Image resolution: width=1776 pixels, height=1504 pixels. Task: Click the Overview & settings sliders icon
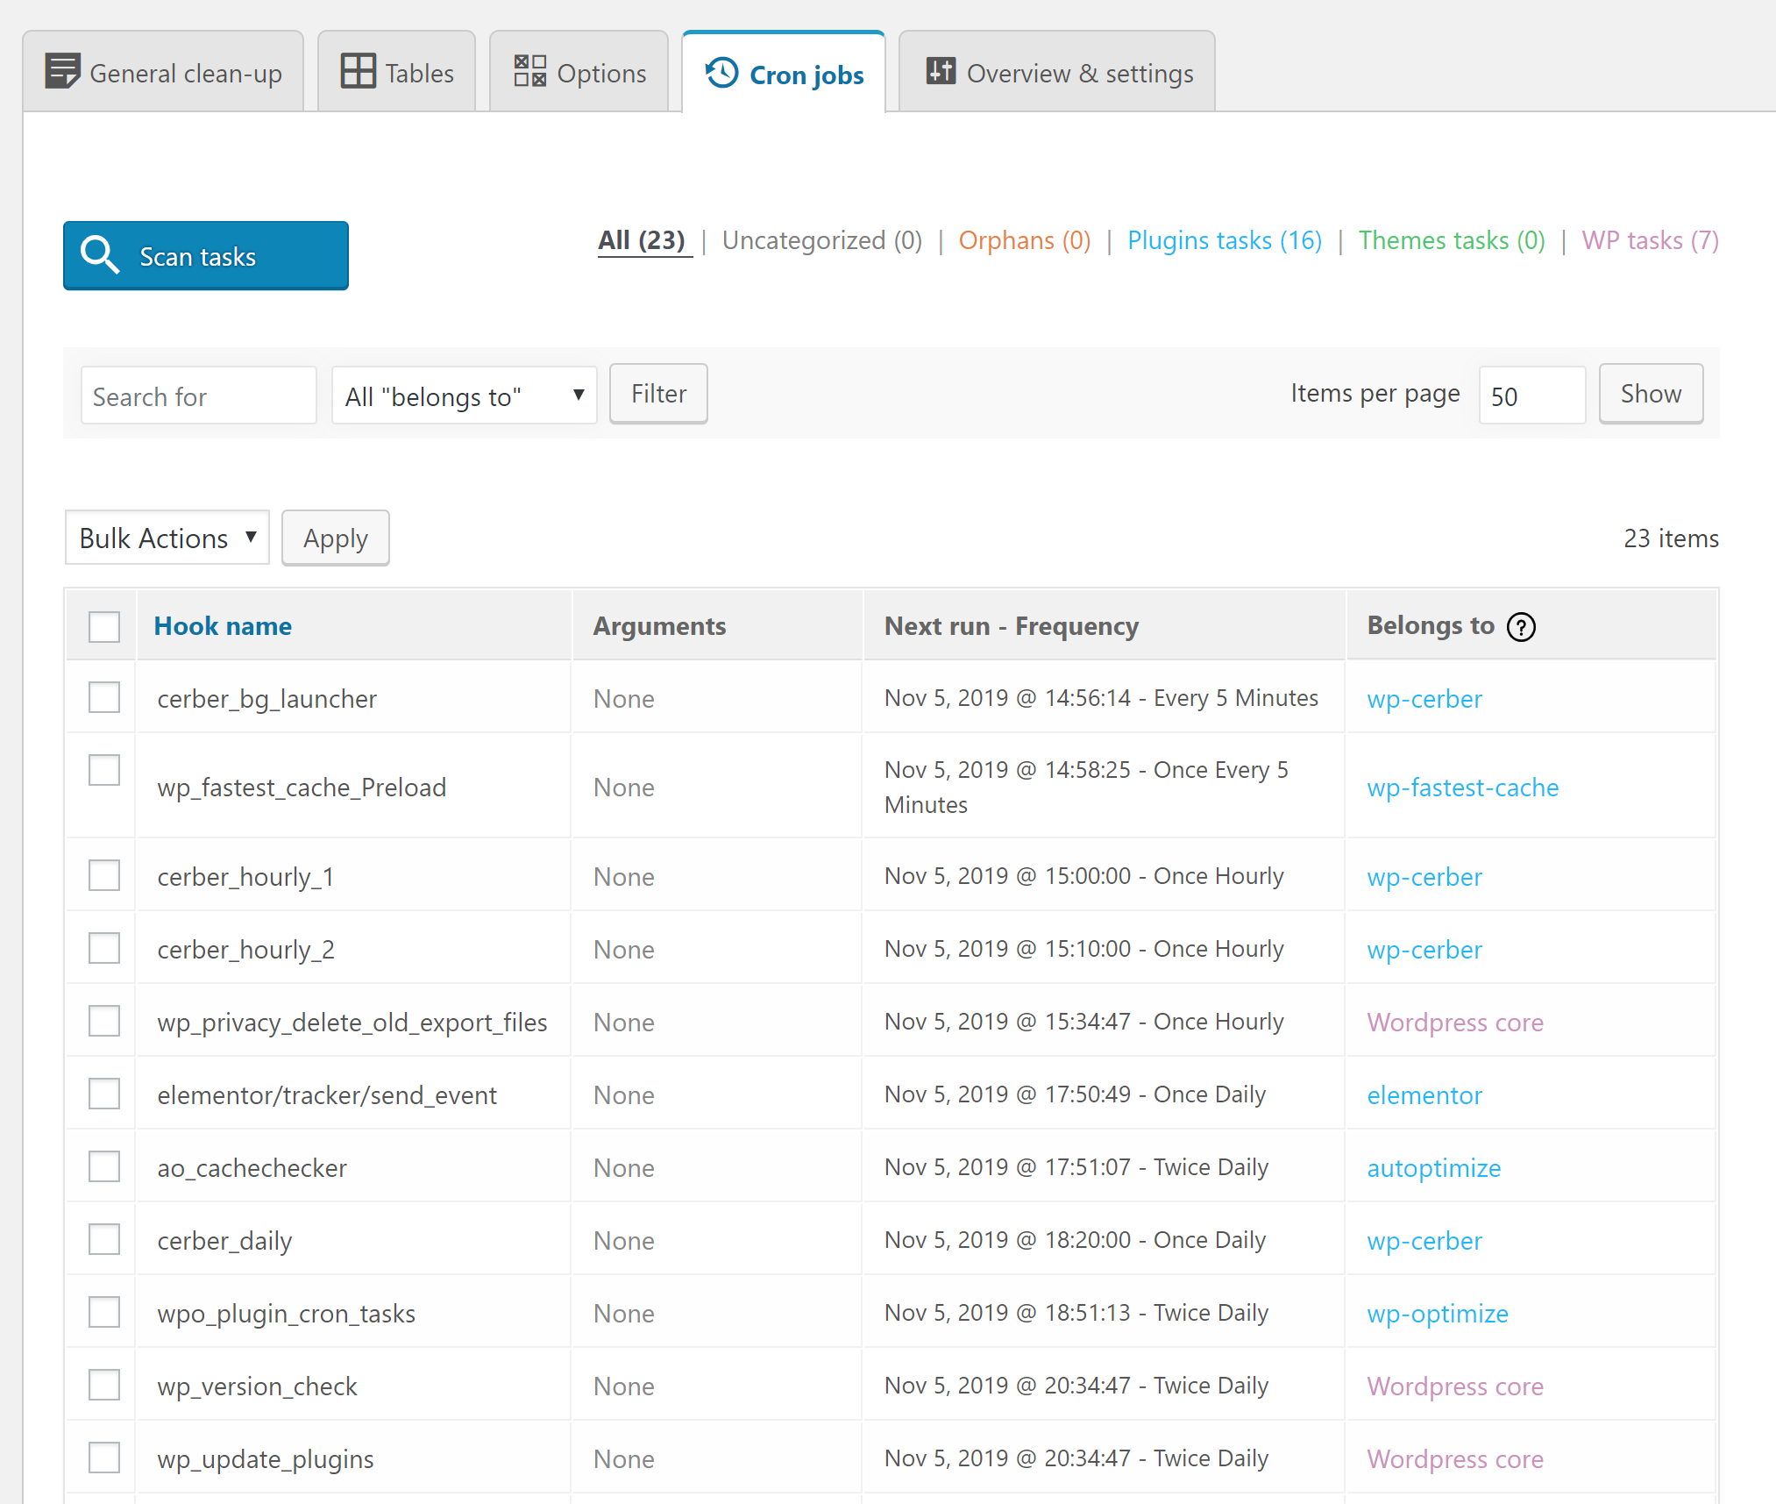[941, 71]
